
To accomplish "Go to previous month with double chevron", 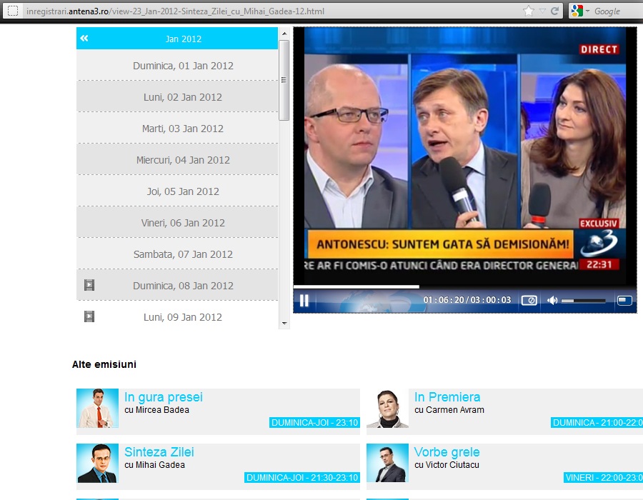I will (x=84, y=38).
